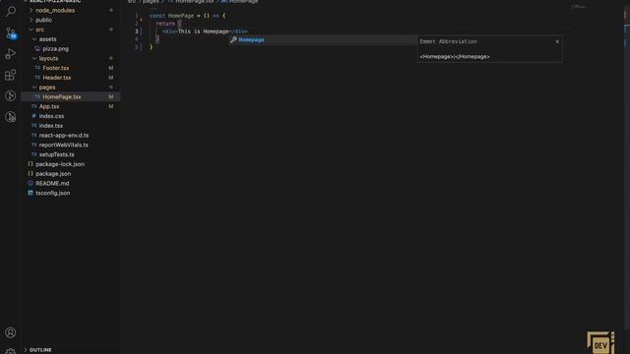Open the Search view in the activity bar
The height and width of the screenshot is (354, 630).
pos(11,11)
